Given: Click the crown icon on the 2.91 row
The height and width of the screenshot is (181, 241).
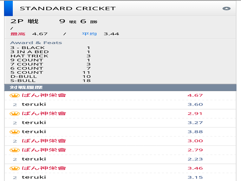Looking at the screenshot, I should (14, 114).
